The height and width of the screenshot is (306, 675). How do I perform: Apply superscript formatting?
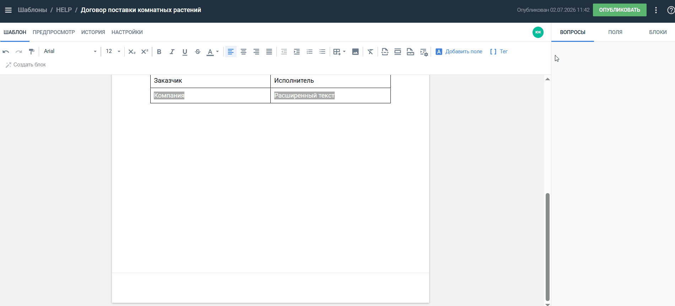click(145, 52)
